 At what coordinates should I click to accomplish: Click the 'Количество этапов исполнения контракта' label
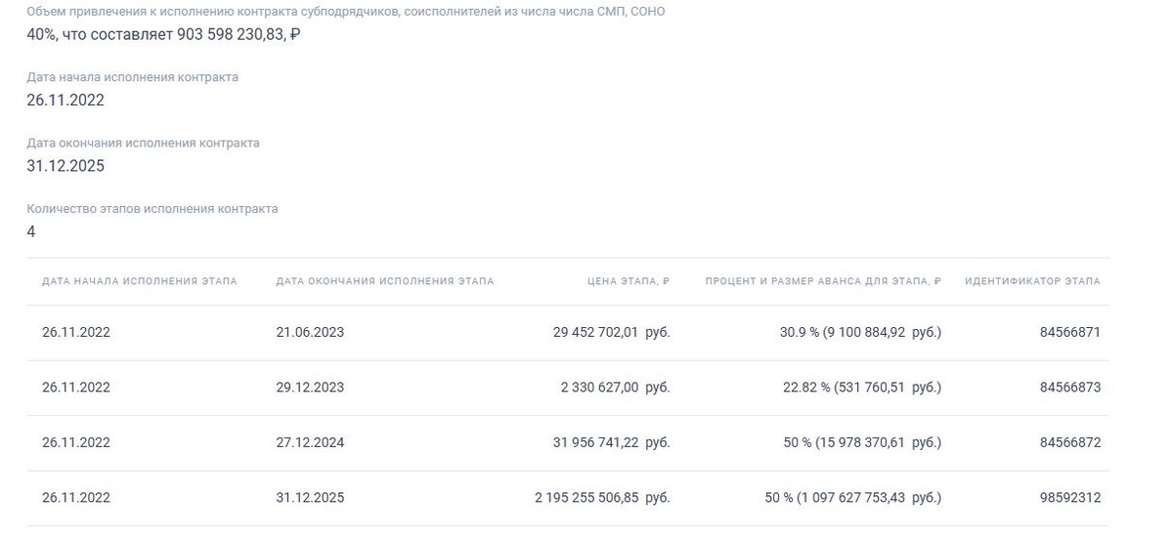coord(152,209)
